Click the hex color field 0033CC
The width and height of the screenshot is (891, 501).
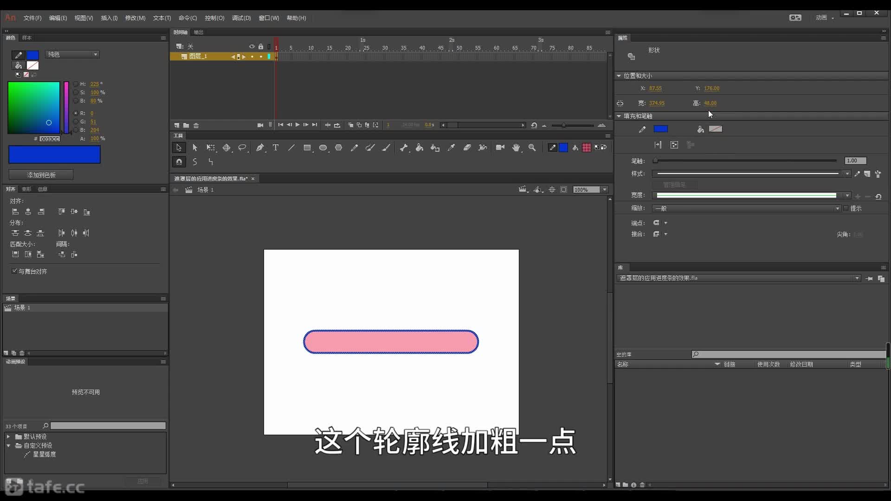point(50,139)
